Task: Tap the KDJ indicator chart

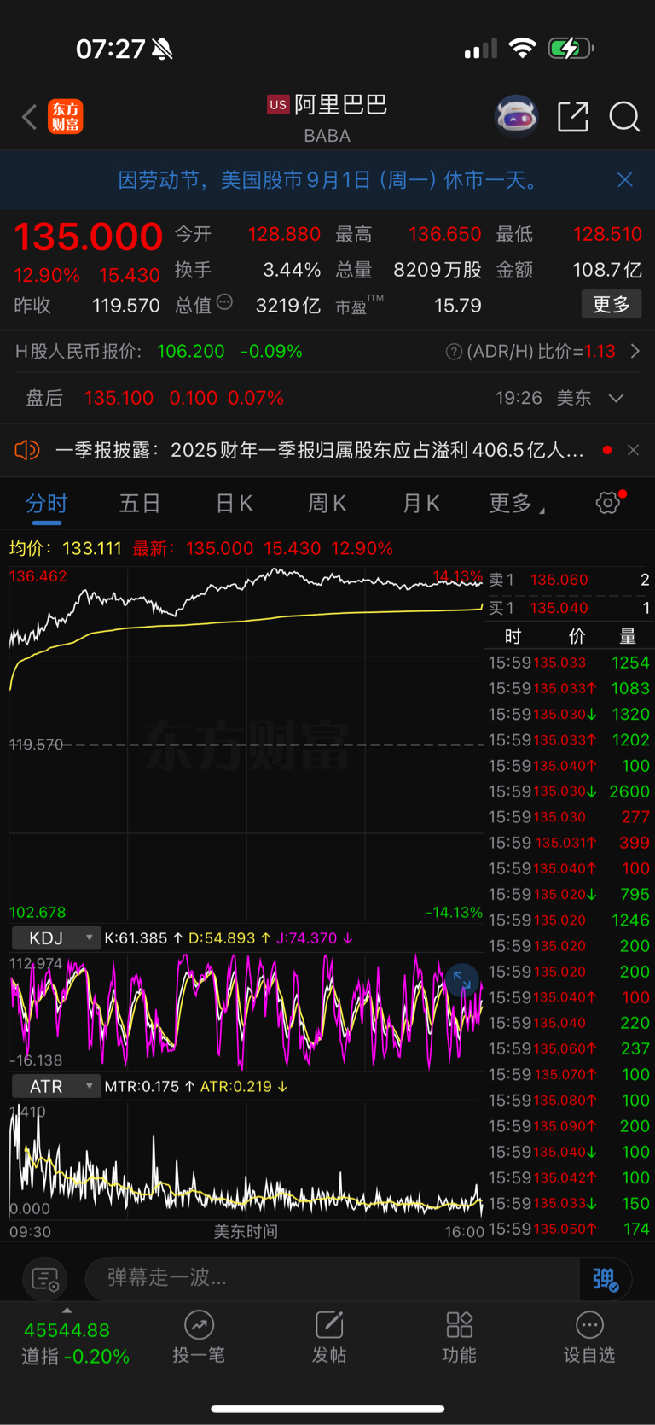Action: (246, 1013)
